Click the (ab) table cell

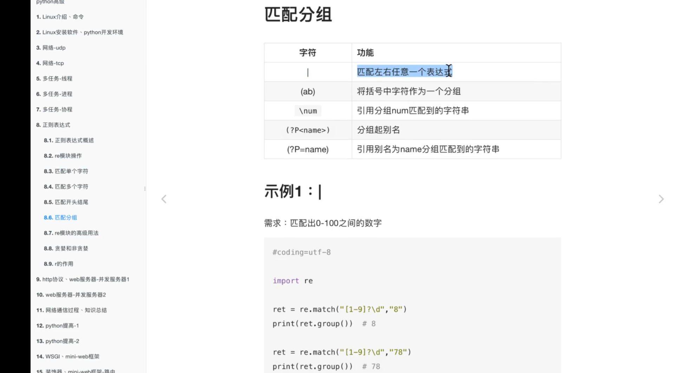(308, 92)
